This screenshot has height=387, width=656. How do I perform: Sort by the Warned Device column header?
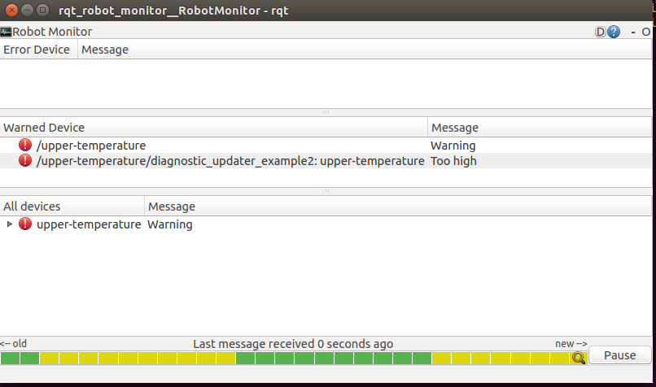point(213,128)
